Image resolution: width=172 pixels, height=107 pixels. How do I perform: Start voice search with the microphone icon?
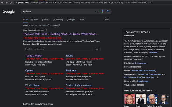[102, 12]
